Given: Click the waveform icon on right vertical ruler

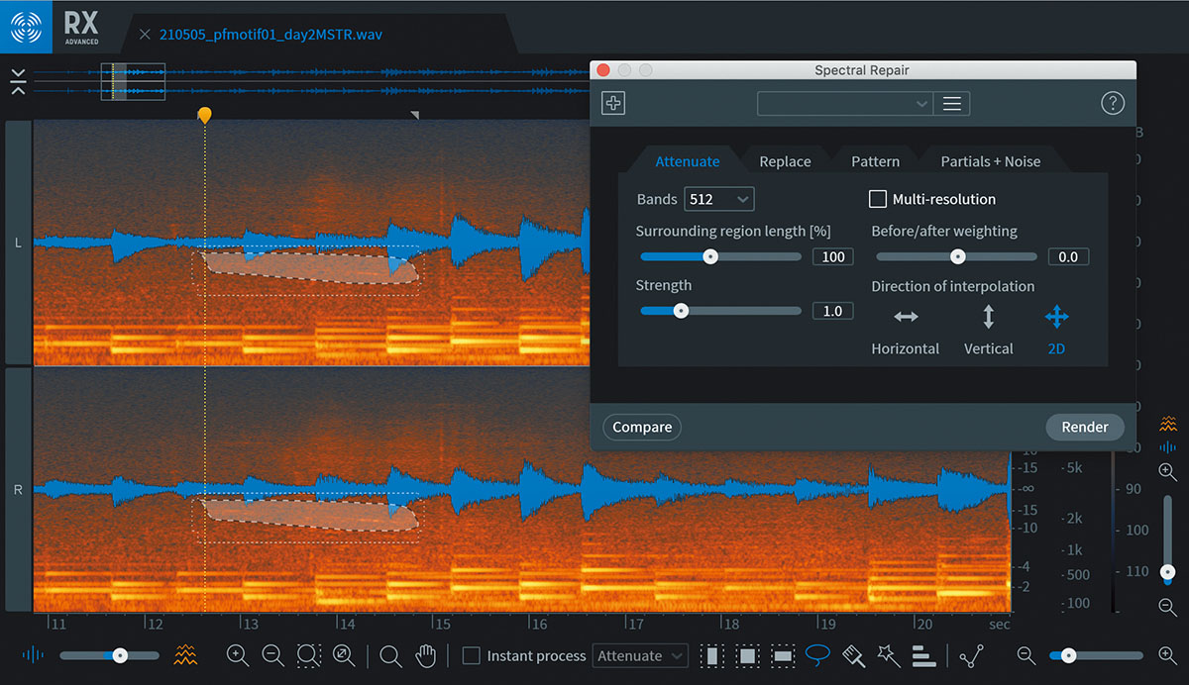Looking at the screenshot, I should coord(1168,447).
